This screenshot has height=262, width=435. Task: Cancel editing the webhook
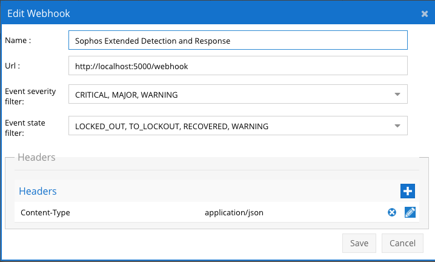pyautogui.click(x=402, y=243)
